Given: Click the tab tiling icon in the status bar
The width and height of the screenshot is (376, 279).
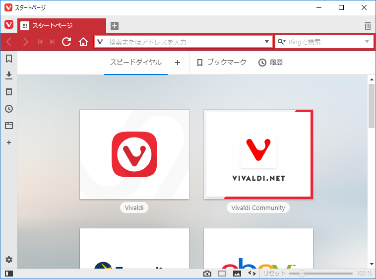Looking at the screenshot, I should click(222, 274).
